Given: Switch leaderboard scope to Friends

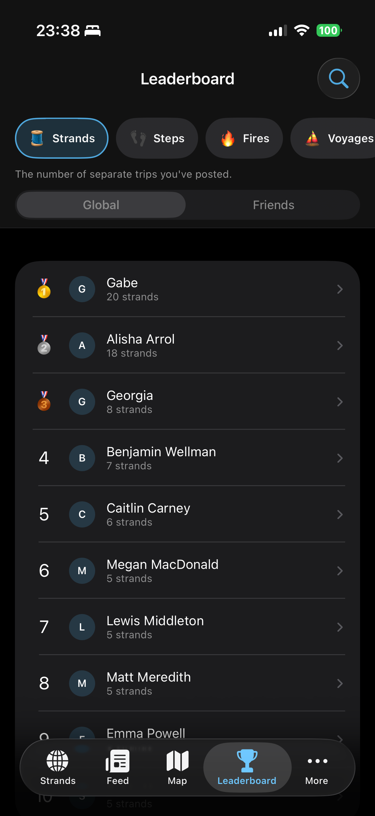Looking at the screenshot, I should point(273,205).
